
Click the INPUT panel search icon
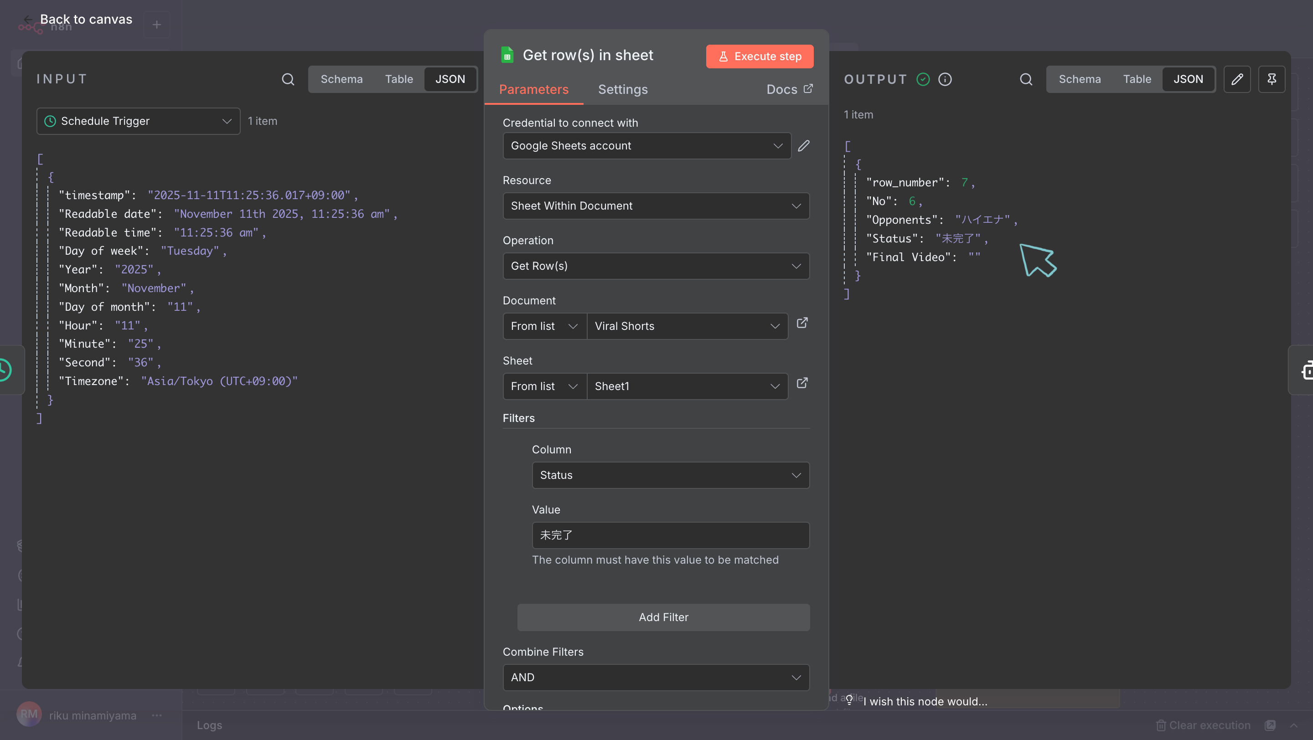[x=288, y=79]
